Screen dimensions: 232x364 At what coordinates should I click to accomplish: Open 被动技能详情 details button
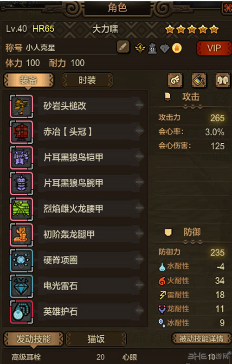201,338
